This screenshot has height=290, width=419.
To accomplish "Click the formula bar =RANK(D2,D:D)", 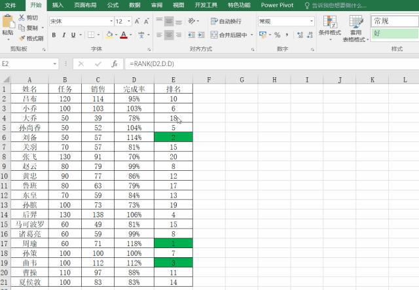I will tap(272, 64).
